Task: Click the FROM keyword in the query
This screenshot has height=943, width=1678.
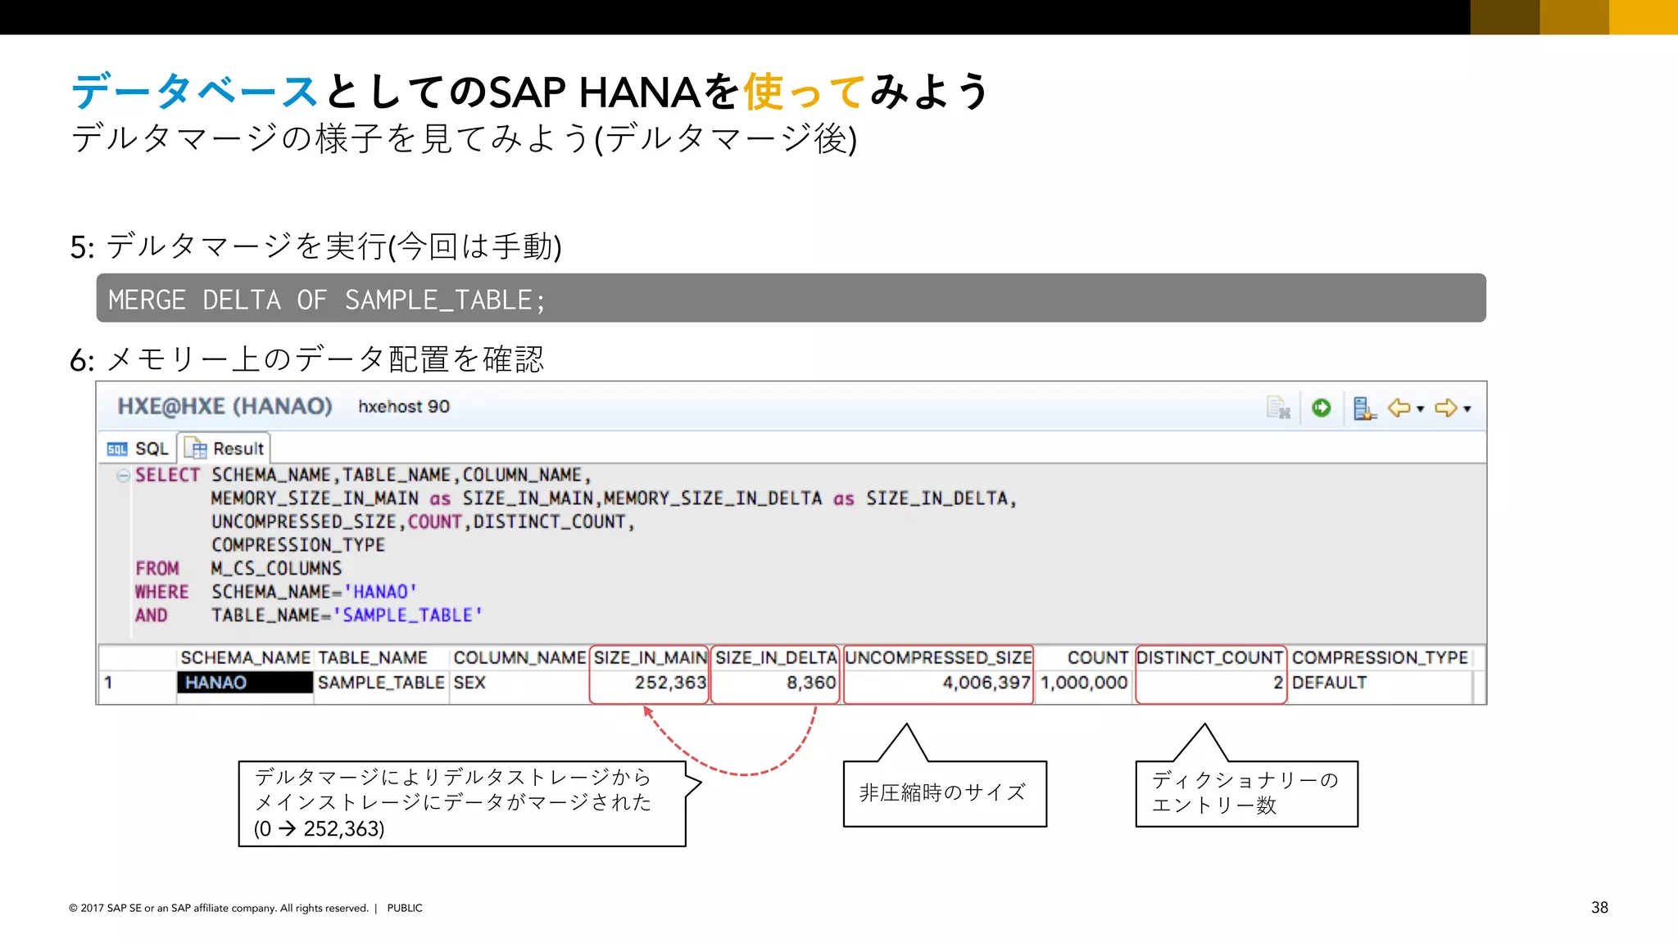Action: click(157, 569)
